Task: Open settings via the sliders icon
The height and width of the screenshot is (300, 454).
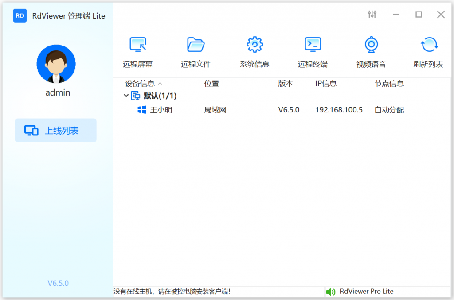Action: pos(372,14)
